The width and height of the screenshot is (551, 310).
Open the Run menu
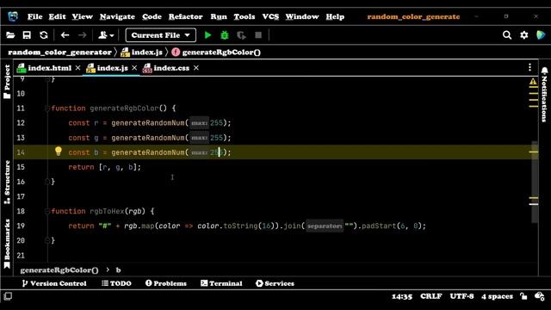(219, 16)
